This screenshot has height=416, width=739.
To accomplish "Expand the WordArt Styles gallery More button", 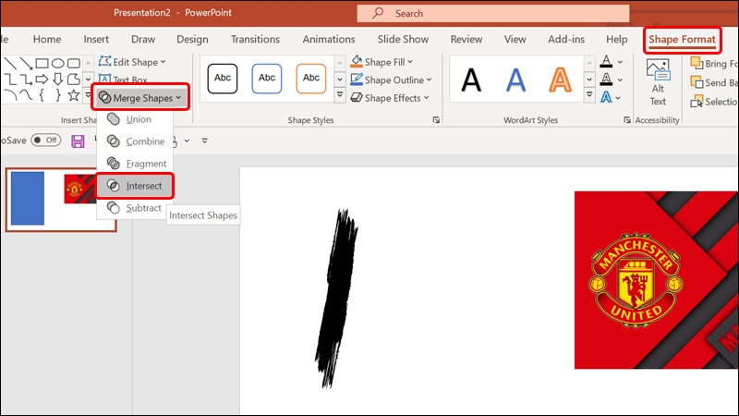I will coord(589,95).
